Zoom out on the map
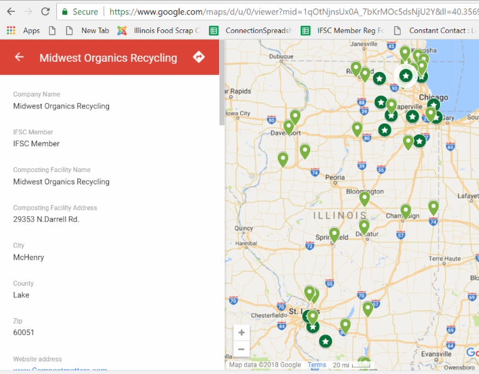This screenshot has height=374, width=479. (x=241, y=349)
